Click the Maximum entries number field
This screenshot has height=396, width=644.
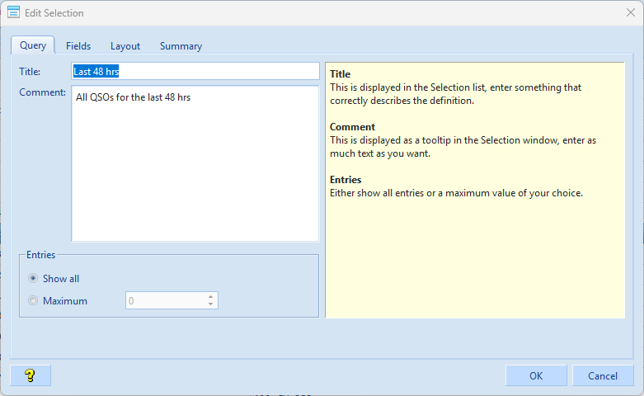(165, 301)
